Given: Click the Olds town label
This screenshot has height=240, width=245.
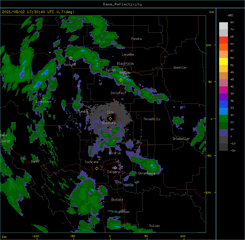Looking at the screenshot, I should point(110,112).
